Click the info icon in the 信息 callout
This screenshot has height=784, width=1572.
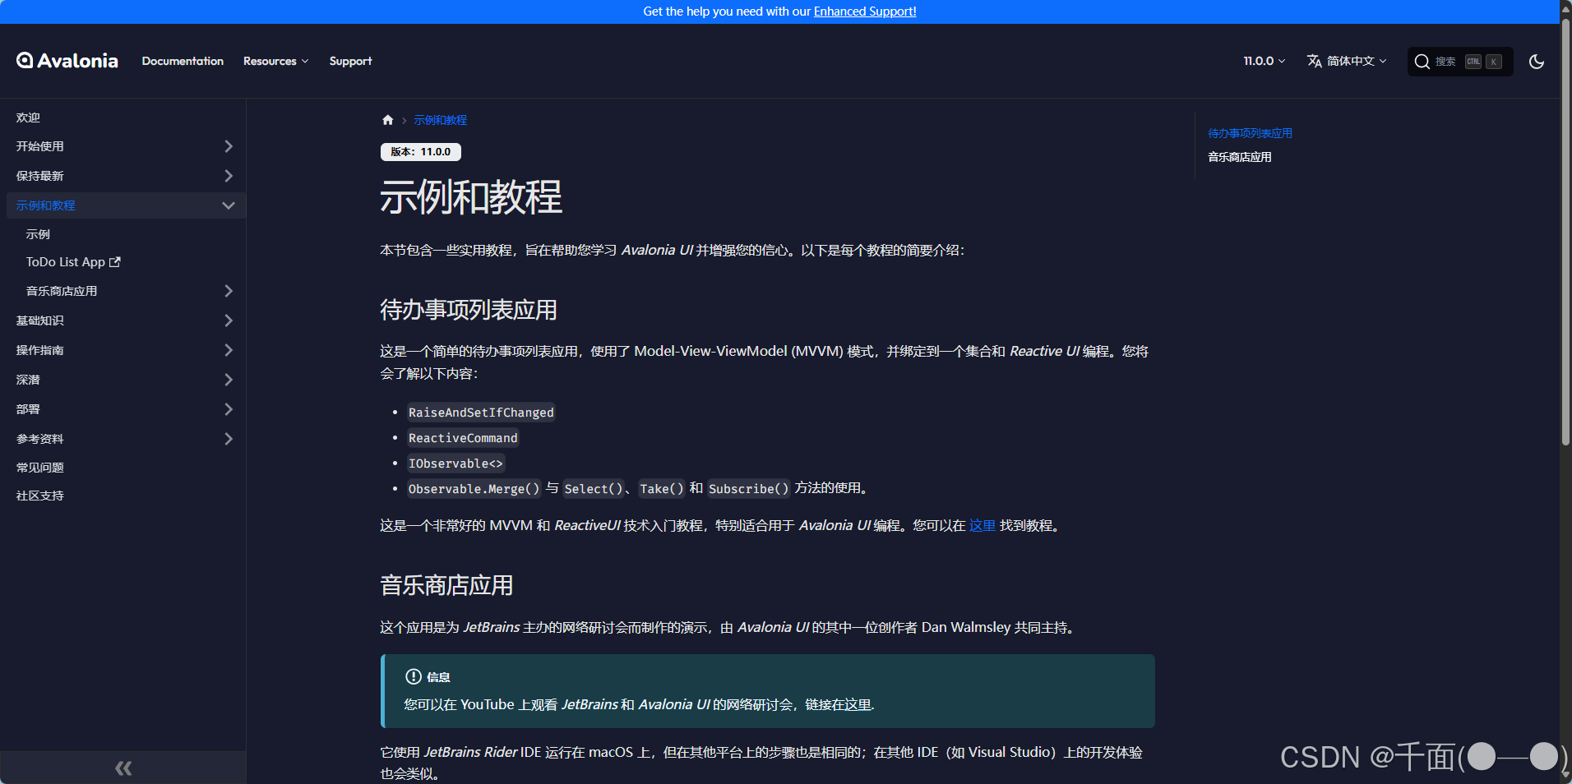[414, 676]
